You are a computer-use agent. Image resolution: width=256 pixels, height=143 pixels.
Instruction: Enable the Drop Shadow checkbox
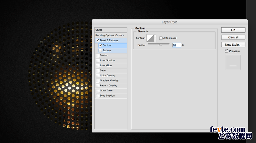tap(98, 96)
